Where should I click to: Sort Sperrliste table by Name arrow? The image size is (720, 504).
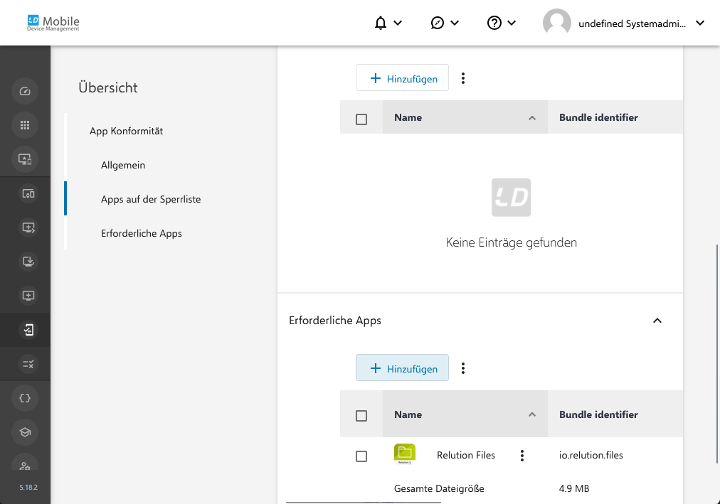pyautogui.click(x=531, y=118)
